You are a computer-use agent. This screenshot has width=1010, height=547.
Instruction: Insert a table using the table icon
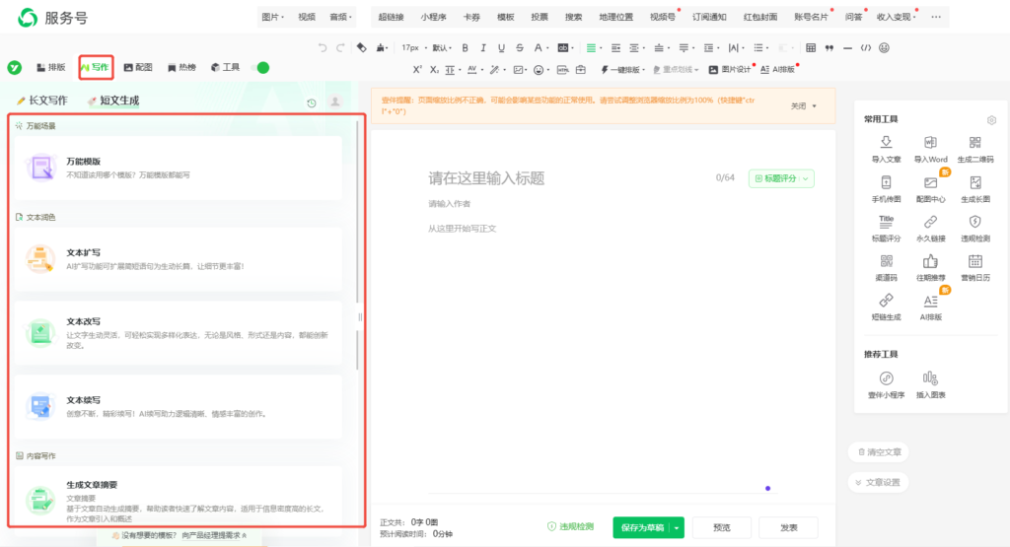(x=811, y=47)
